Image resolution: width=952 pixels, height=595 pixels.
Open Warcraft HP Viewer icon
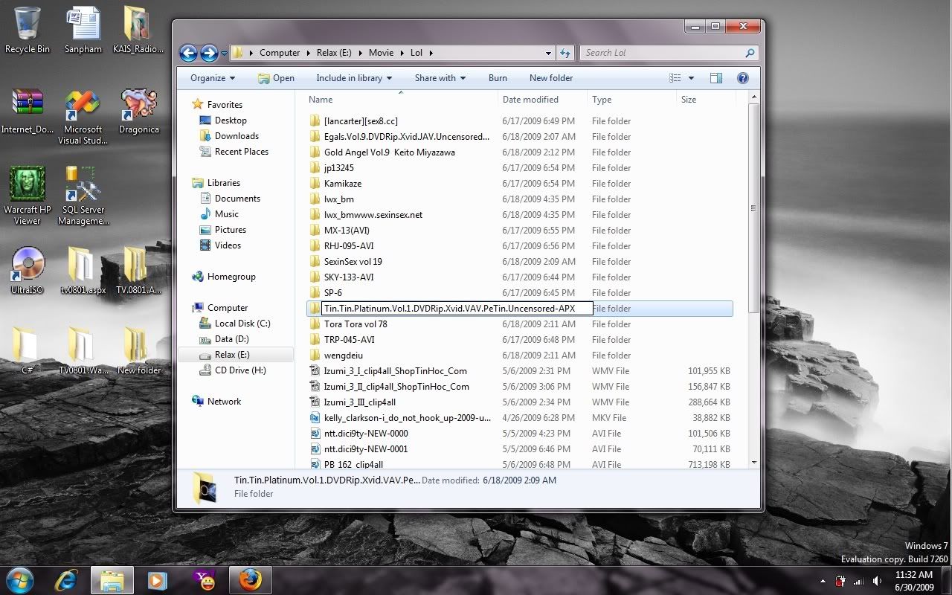(28, 195)
